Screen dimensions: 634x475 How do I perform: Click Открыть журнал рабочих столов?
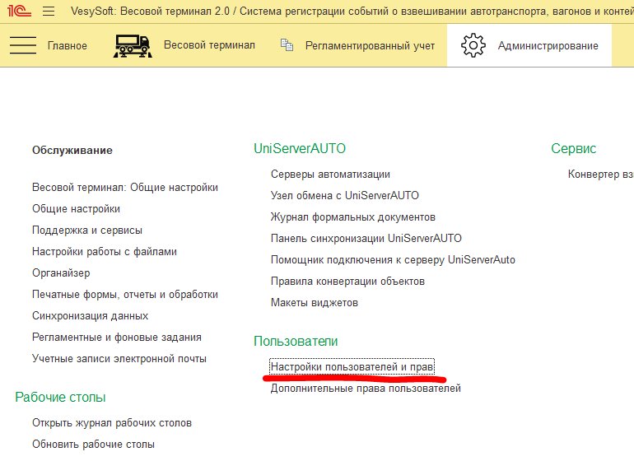tap(112, 423)
